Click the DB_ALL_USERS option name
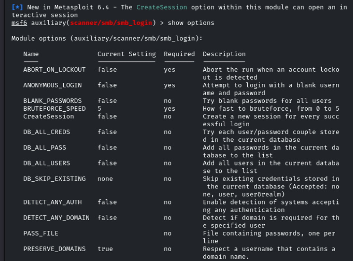The width and height of the screenshot is (353, 261). point(47,163)
